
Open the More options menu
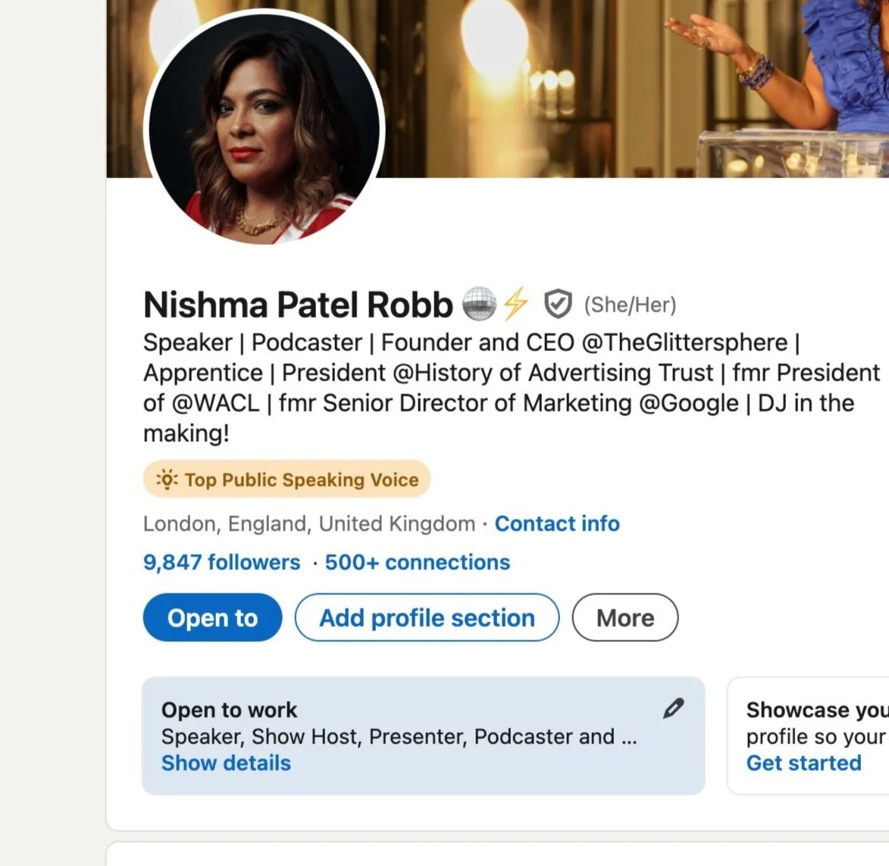(x=624, y=617)
